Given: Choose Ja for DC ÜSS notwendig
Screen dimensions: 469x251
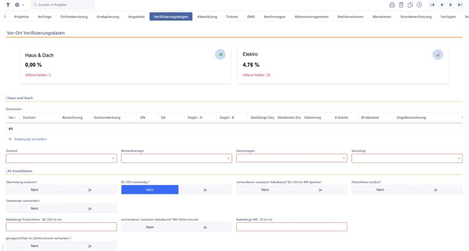Looking at the screenshot, I should tap(205, 189).
